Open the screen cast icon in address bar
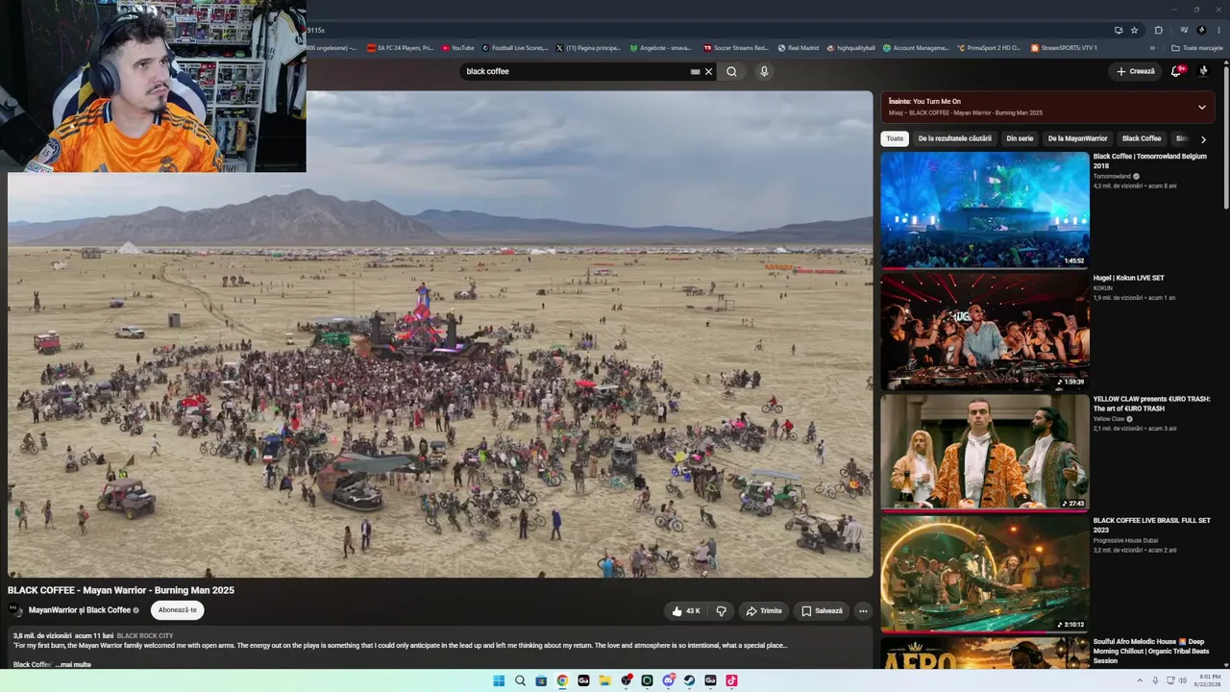Image resolution: width=1230 pixels, height=692 pixels. point(1119,30)
